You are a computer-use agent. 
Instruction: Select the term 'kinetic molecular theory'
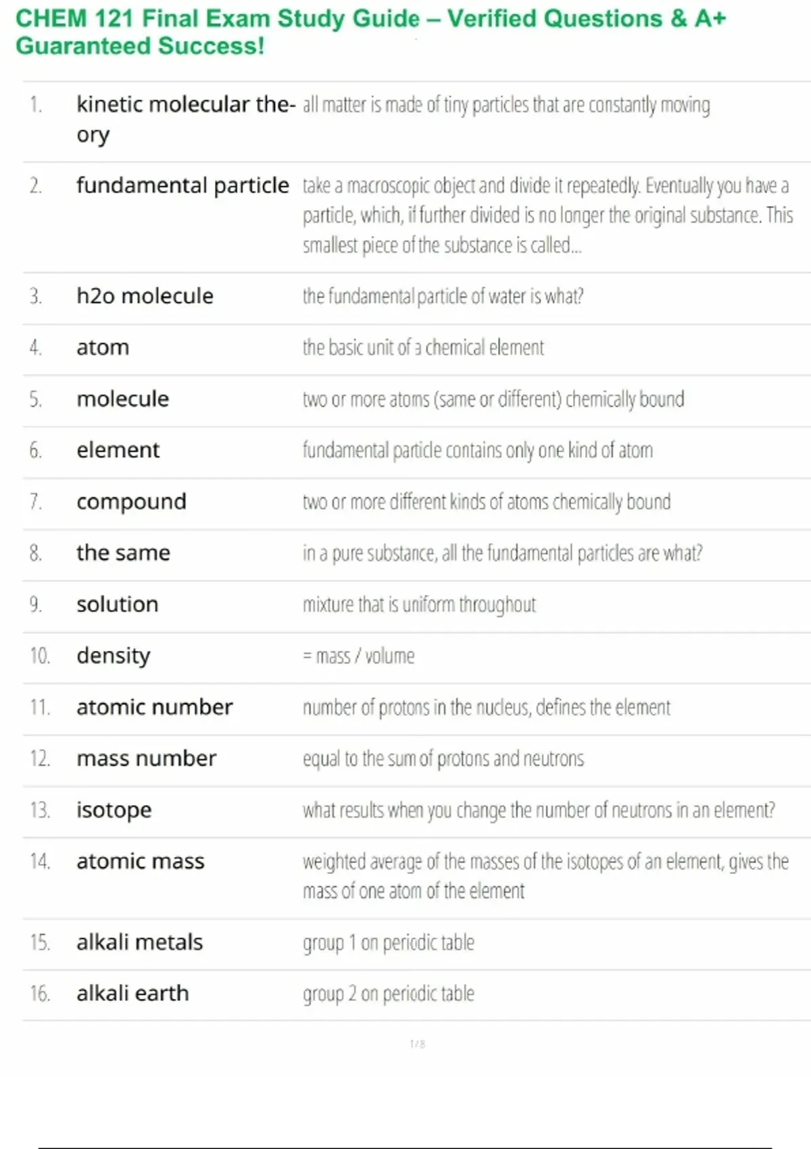[186, 106]
